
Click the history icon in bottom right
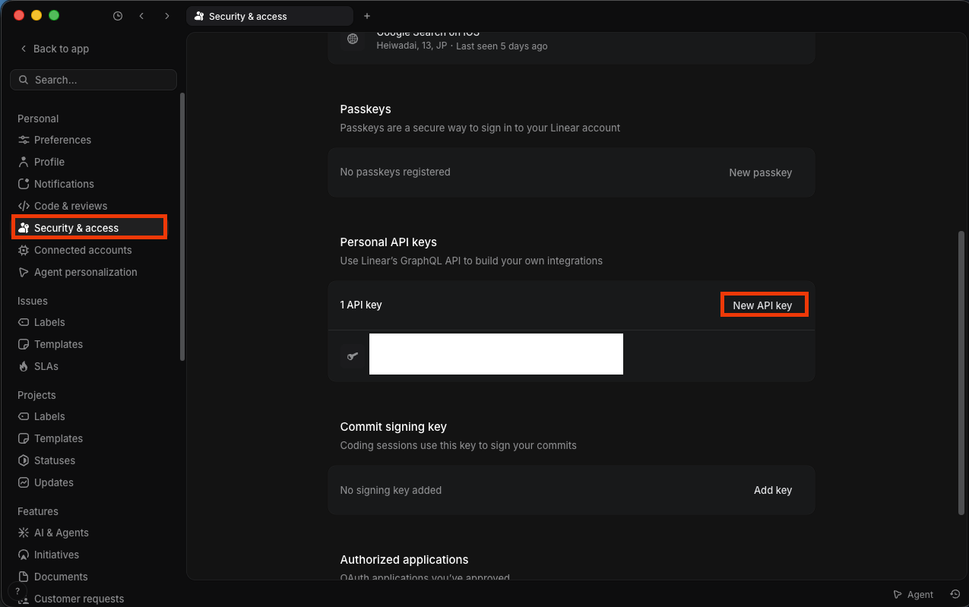coord(955,594)
